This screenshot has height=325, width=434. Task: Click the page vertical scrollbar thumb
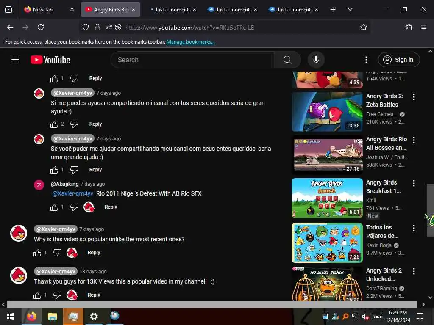click(x=430, y=210)
